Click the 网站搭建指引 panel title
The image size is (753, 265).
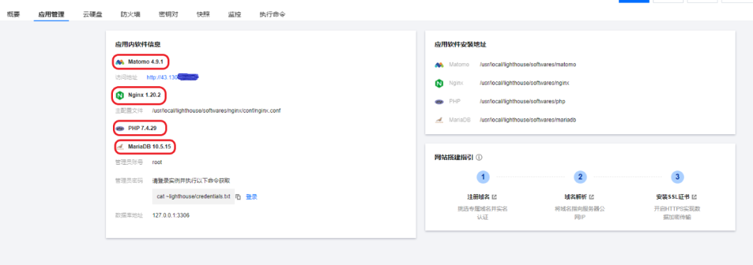[454, 157]
